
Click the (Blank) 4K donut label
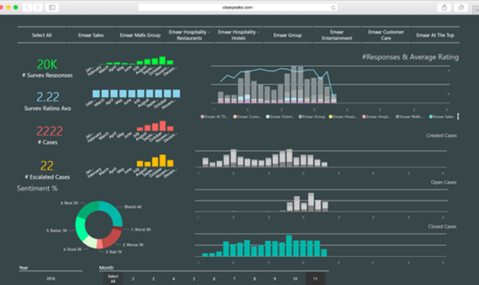pyautogui.click(x=132, y=207)
